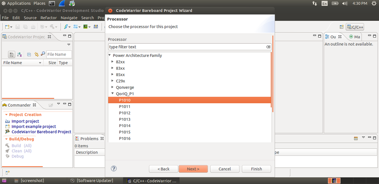Click the volume icon in system tray
This screenshot has width=379, height=184.
point(345,3)
